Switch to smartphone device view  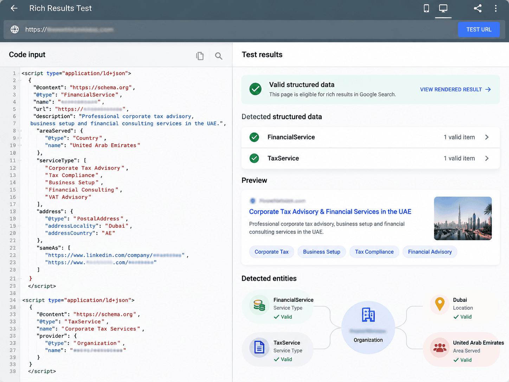(426, 8)
